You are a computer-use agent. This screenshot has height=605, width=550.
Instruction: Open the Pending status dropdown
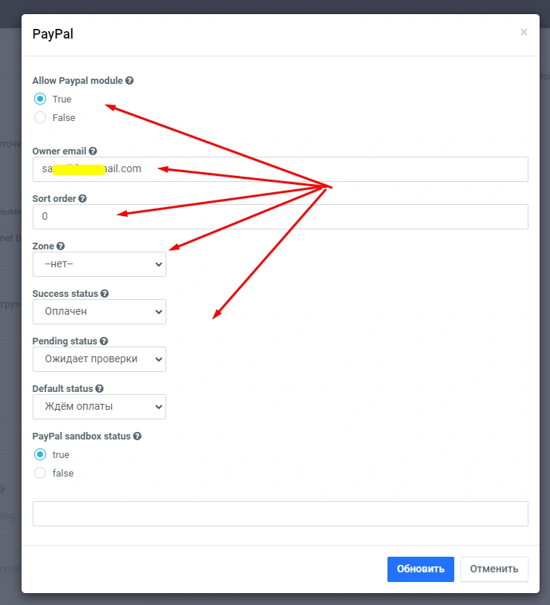coord(99,359)
